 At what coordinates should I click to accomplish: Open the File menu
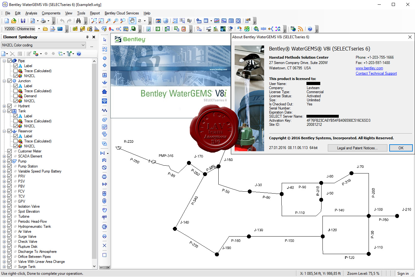[8, 13]
